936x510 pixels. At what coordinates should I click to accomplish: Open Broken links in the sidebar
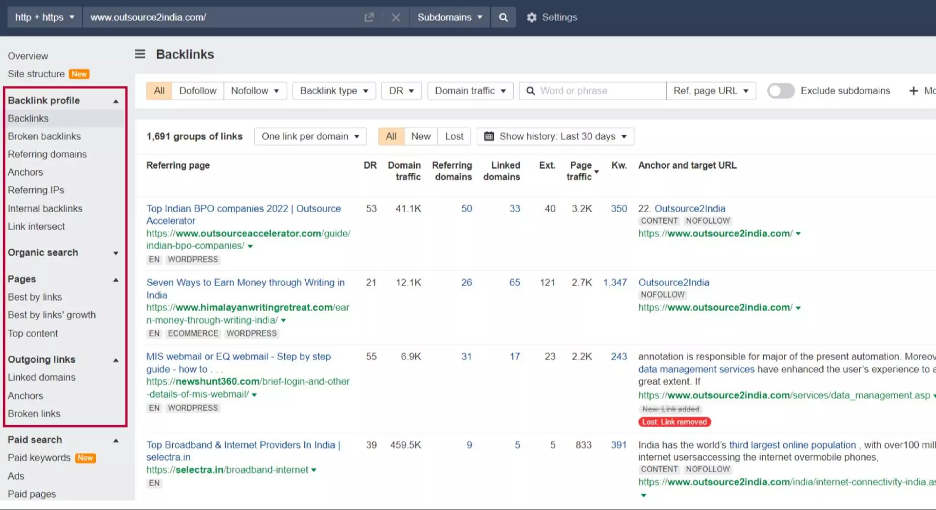tap(34, 414)
